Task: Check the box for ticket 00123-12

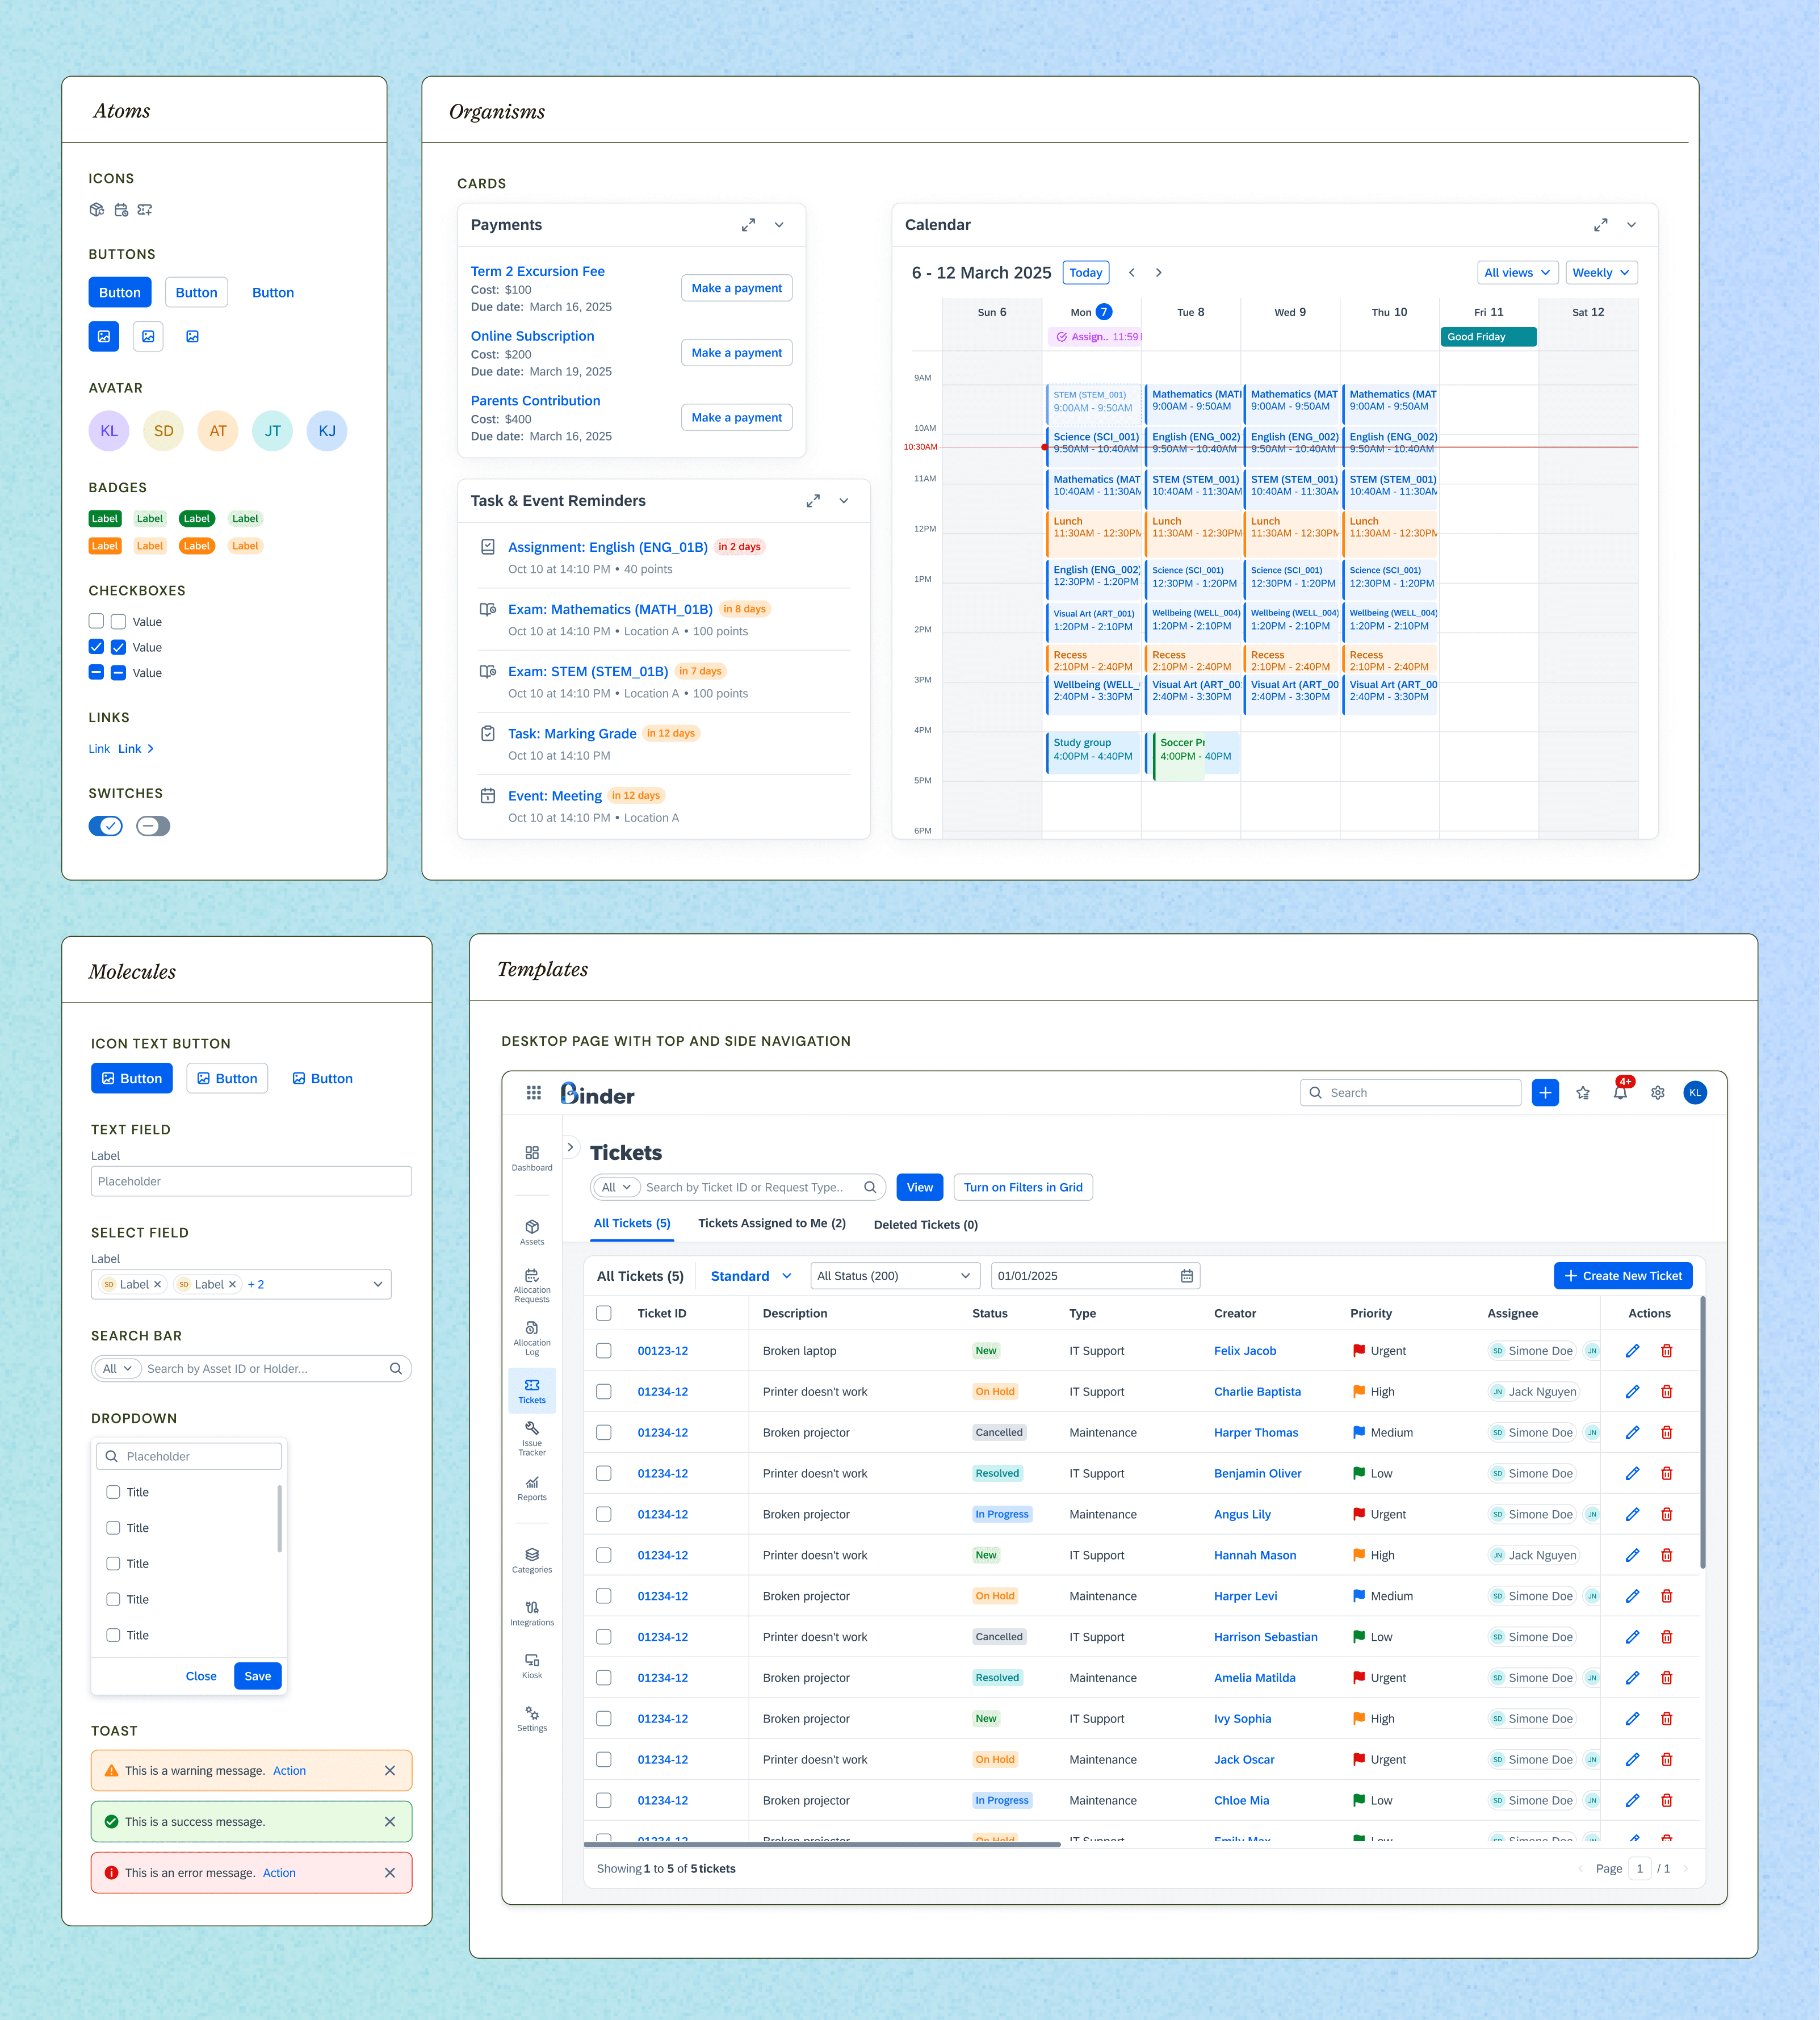Action: pos(604,1351)
